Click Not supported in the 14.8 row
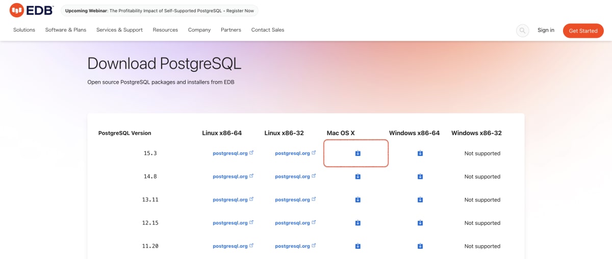 pos(482,177)
